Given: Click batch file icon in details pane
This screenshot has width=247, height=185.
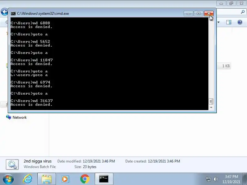Looking at the screenshot, I should pos(12,164).
